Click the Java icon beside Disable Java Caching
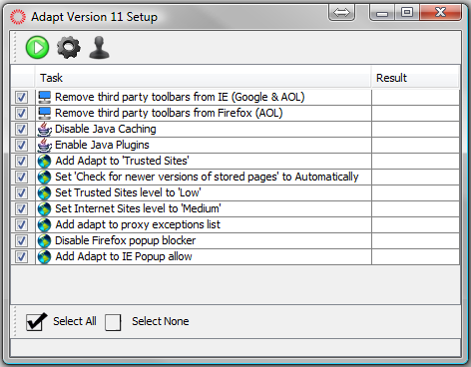The width and height of the screenshot is (471, 367). pyautogui.click(x=44, y=130)
